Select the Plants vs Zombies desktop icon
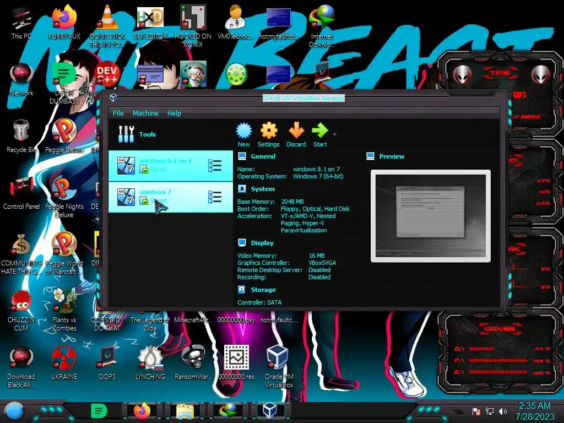 (x=64, y=310)
